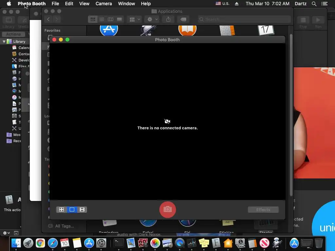Click the Dartz user name in menu bar
Screen dimensions: 335x251
tap(300, 4)
